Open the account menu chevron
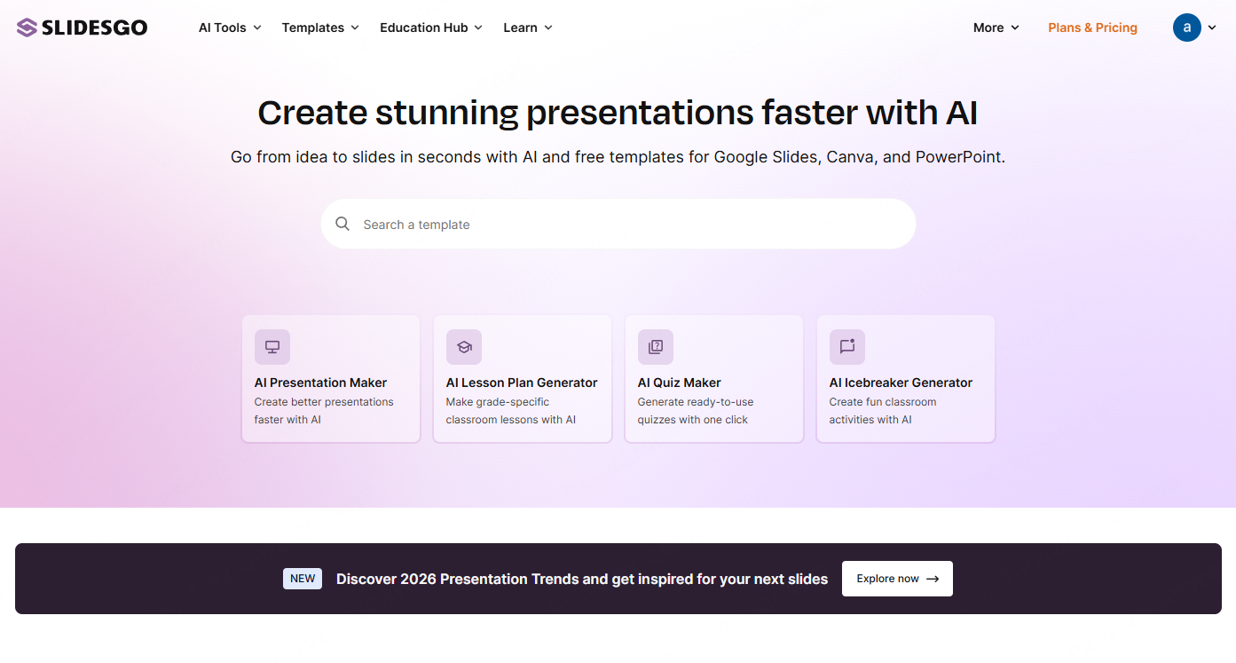The height and width of the screenshot is (663, 1236). (x=1212, y=28)
